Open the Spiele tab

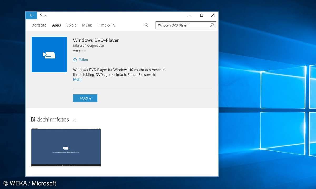click(71, 25)
